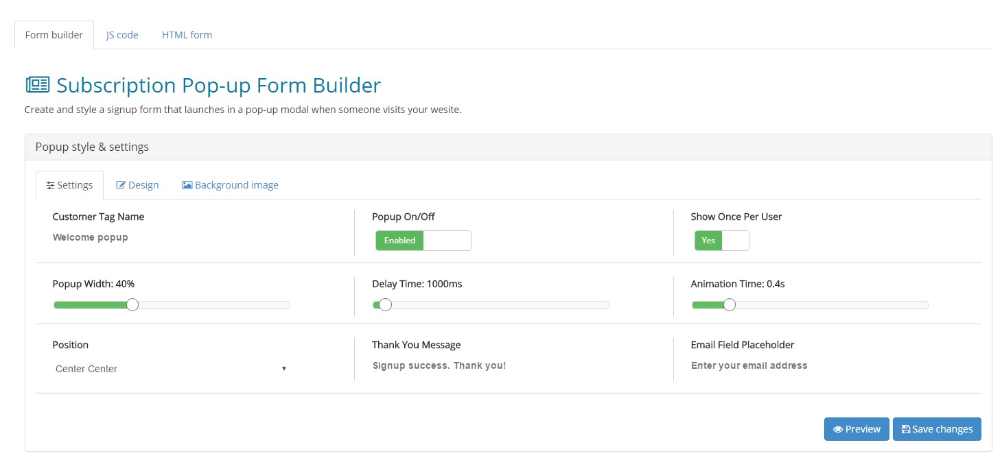
Task: Open the Design sub-tab
Action: [137, 185]
